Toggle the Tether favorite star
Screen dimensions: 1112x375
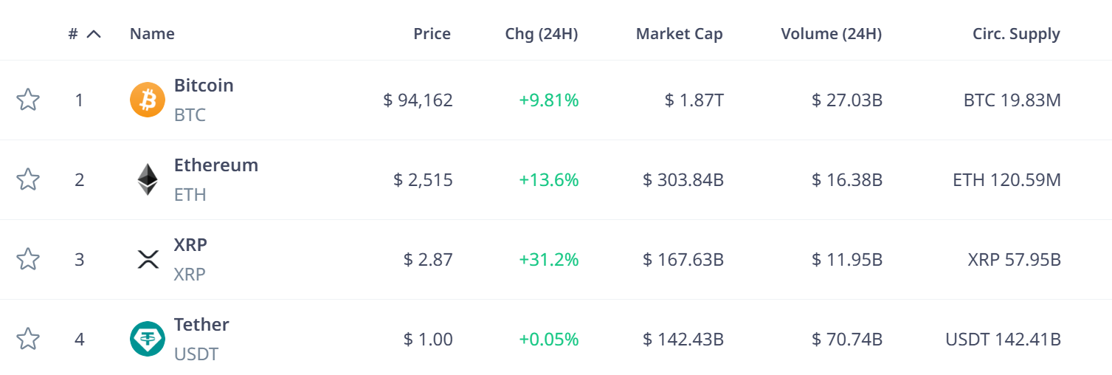pos(28,339)
